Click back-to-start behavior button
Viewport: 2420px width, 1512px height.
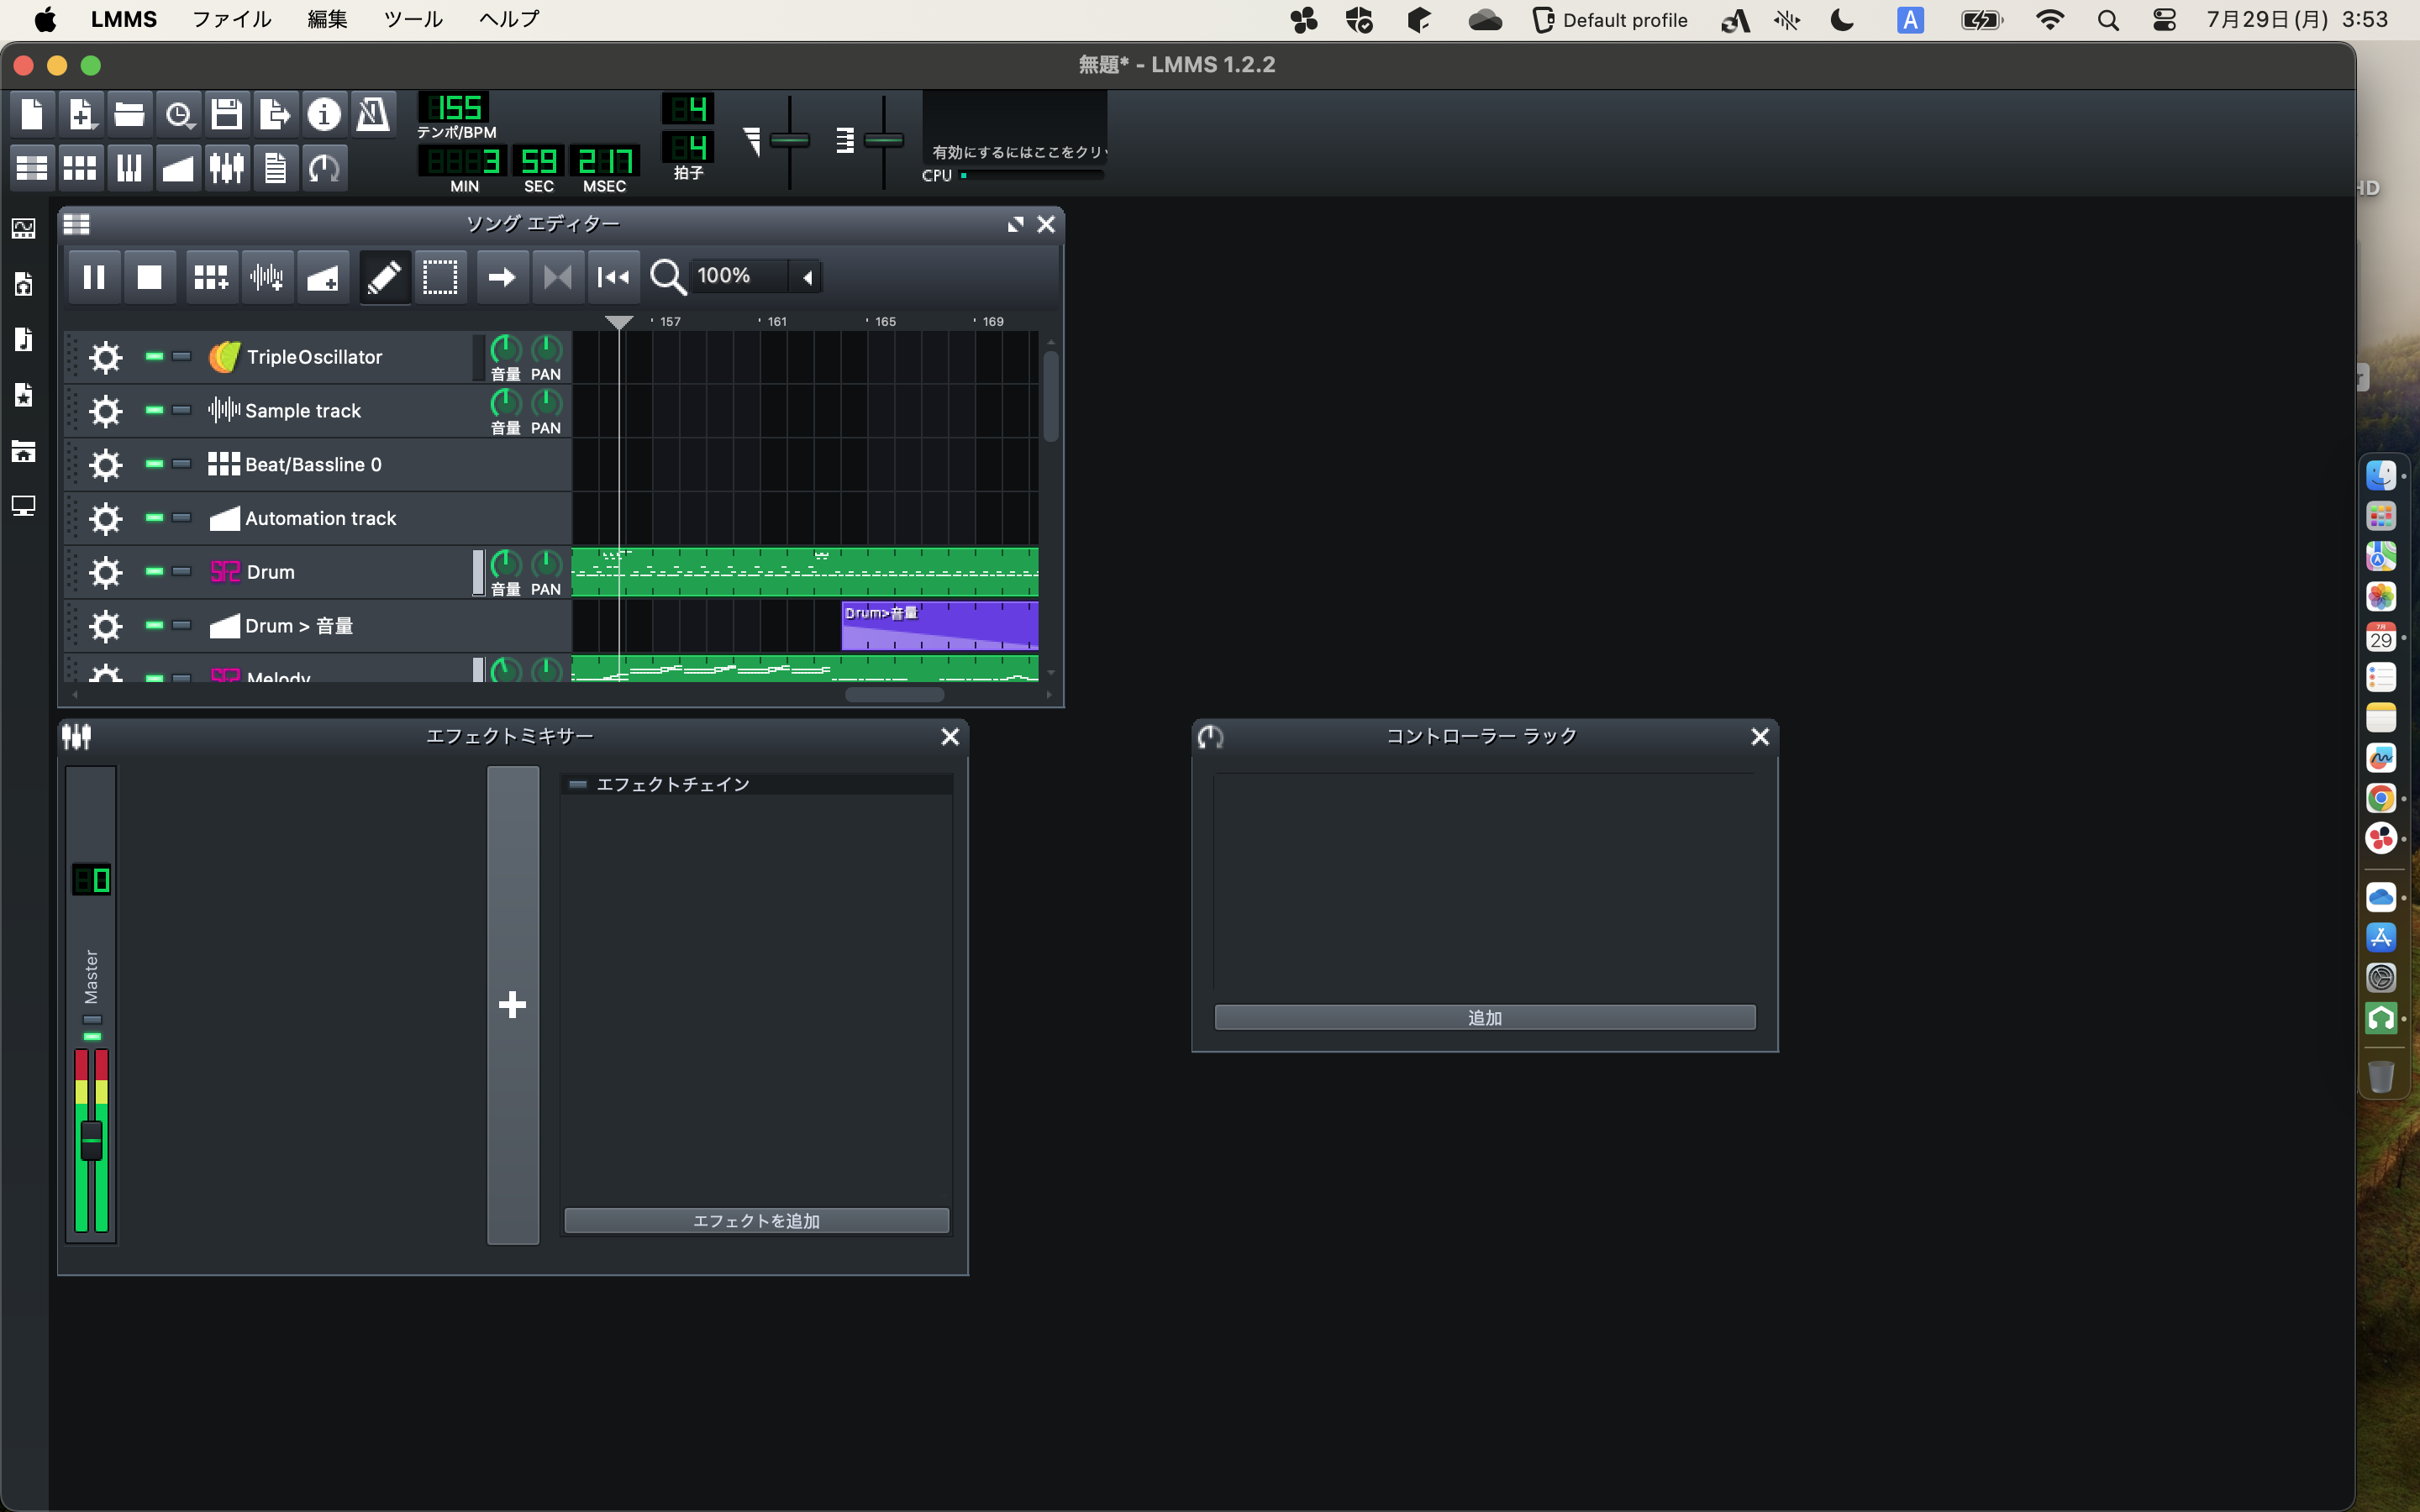pyautogui.click(x=613, y=277)
